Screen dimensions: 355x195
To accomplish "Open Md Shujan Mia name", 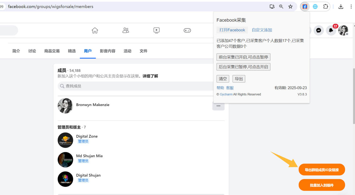I will 89,156.
